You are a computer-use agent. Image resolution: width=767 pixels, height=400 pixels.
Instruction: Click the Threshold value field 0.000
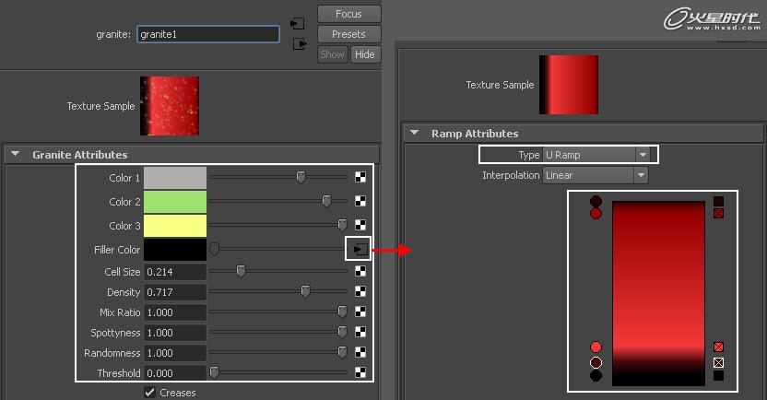click(x=175, y=373)
